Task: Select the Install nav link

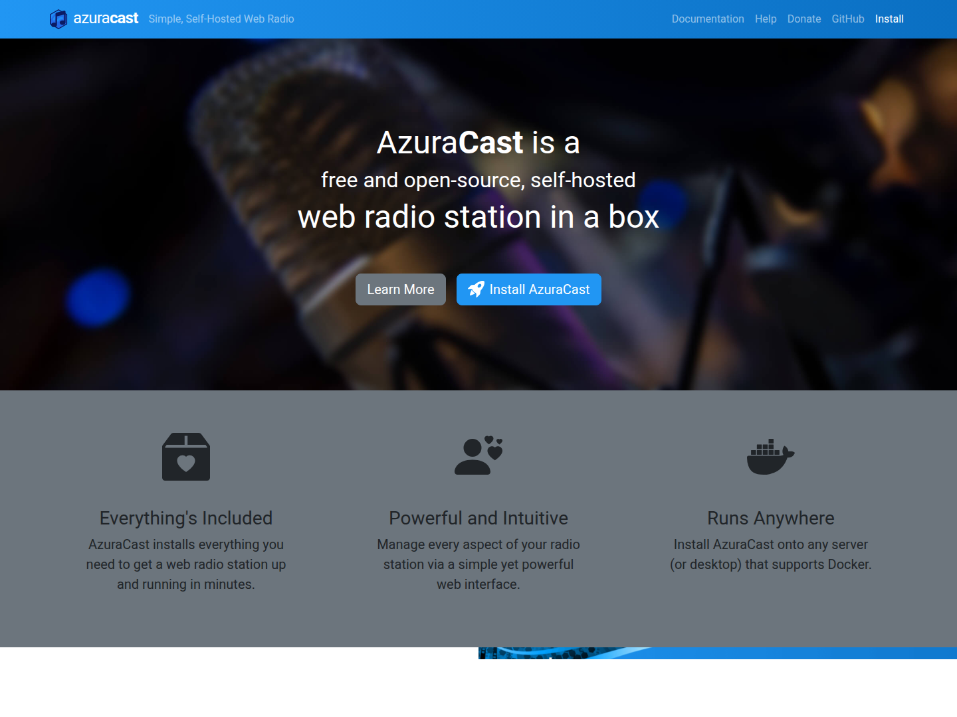Action: click(889, 19)
